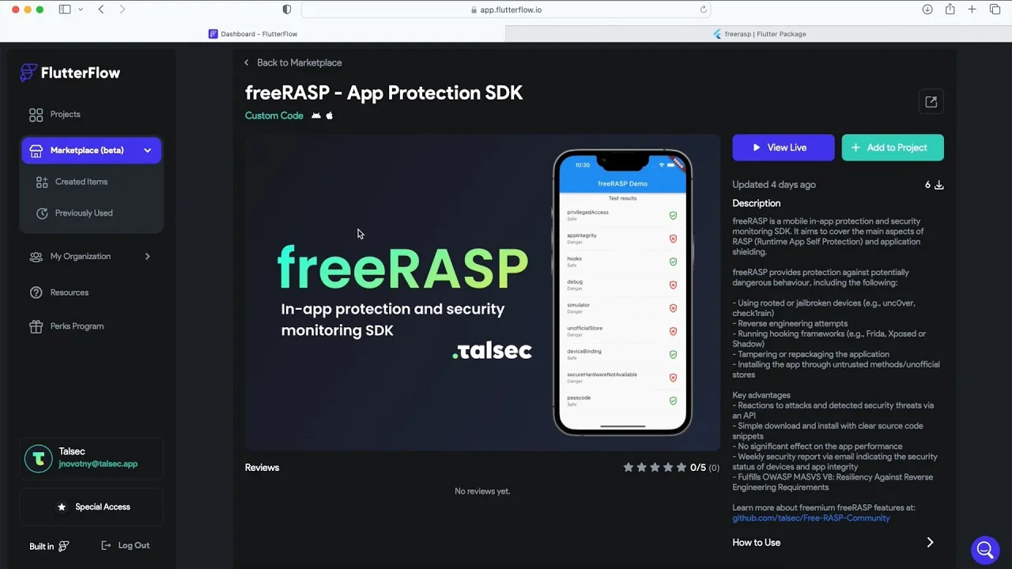Open the support chat search bubble
Viewport: 1012px width, 569px height.
[985, 549]
